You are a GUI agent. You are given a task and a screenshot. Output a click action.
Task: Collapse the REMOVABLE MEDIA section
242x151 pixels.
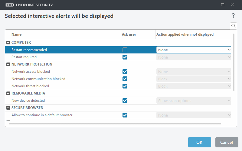click(8, 93)
